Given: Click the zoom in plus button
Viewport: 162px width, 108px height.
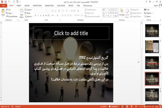Looking at the screenshot, I should (153, 107).
